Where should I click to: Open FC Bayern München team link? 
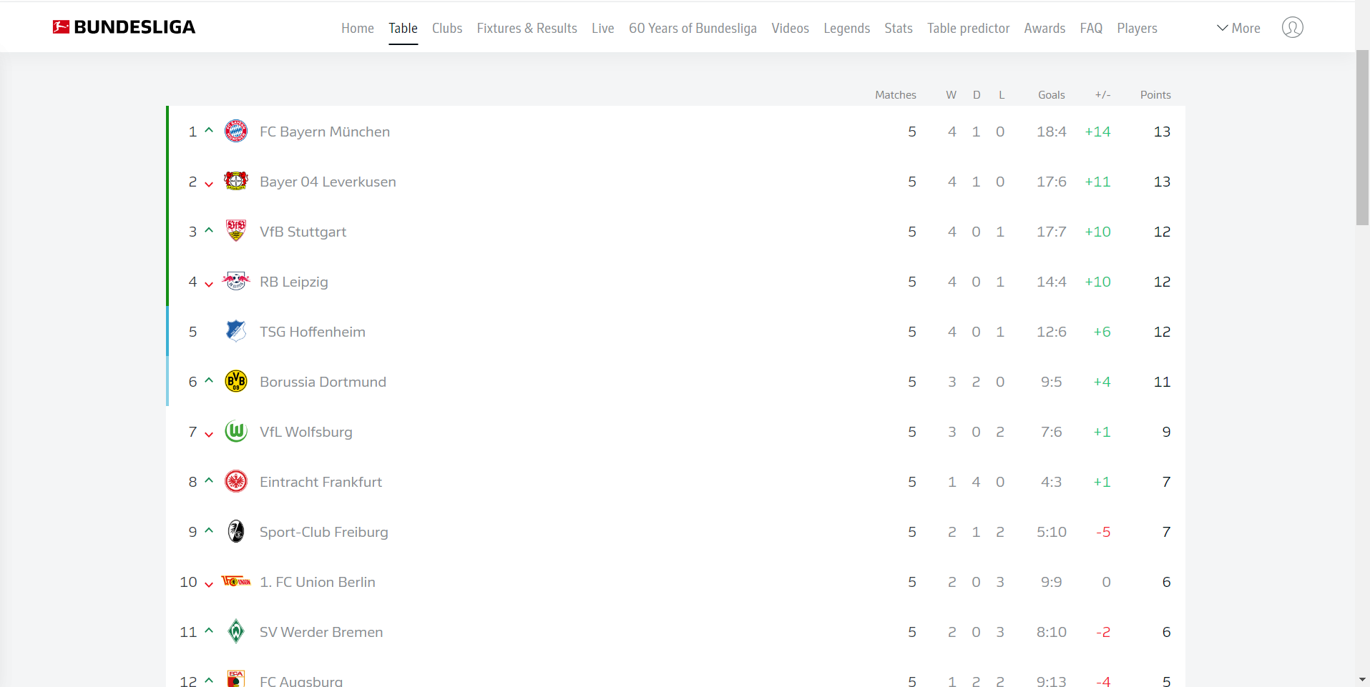tap(325, 132)
